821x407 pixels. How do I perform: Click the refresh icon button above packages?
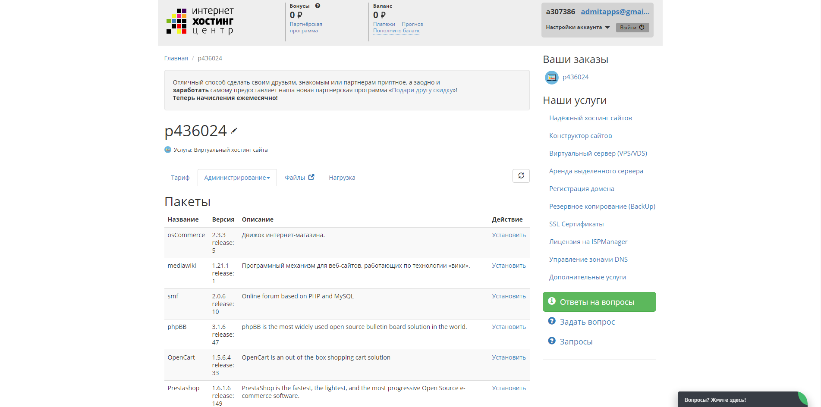click(521, 176)
